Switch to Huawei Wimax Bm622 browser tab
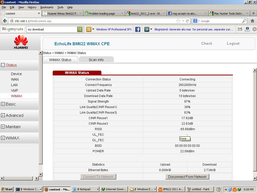Image resolution: width=257 pixels, height=193 pixels. [x=62, y=14]
